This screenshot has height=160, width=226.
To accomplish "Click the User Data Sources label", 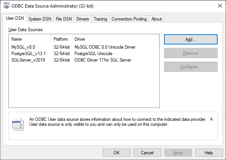I will [x=26, y=30].
